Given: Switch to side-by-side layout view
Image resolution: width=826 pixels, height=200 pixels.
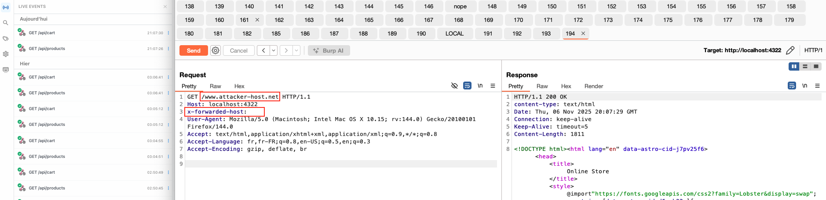Looking at the screenshot, I should [794, 66].
